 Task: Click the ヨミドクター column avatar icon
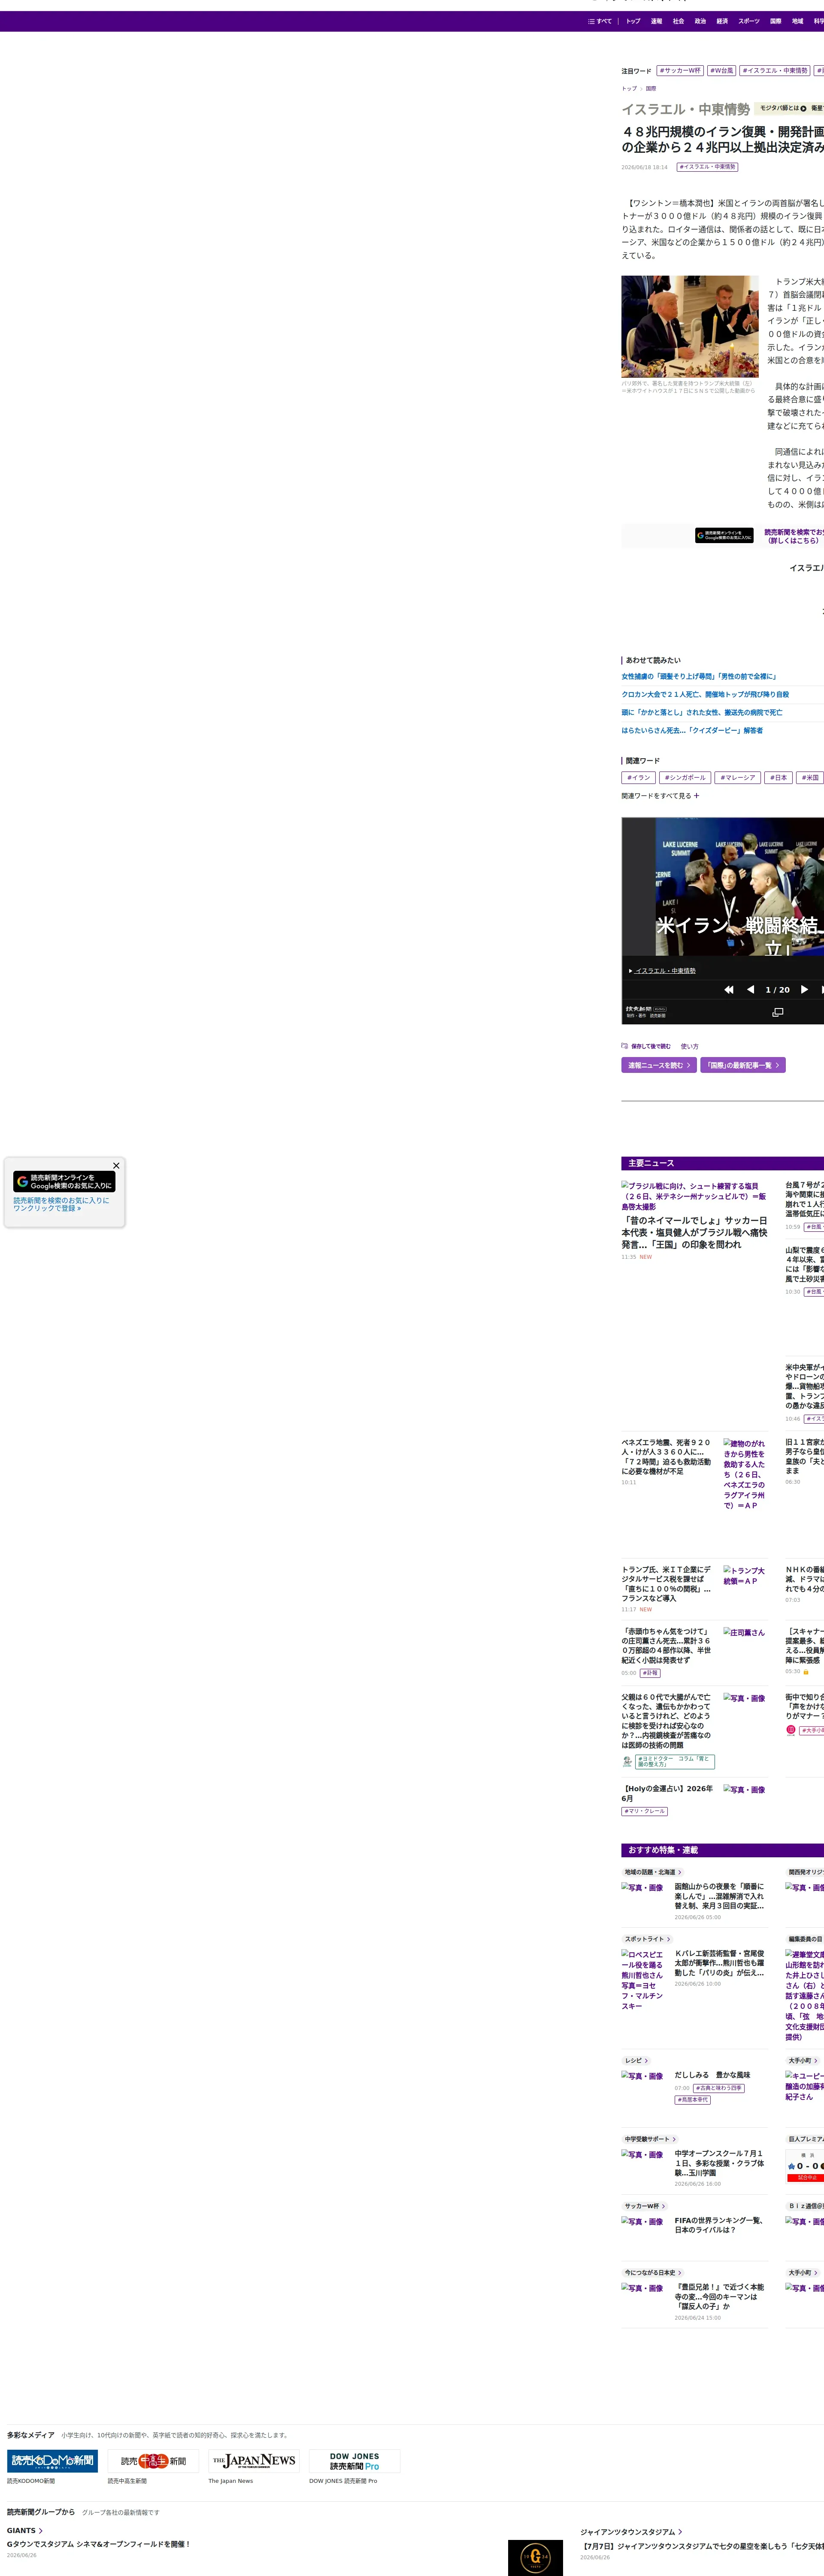pyautogui.click(x=627, y=1761)
